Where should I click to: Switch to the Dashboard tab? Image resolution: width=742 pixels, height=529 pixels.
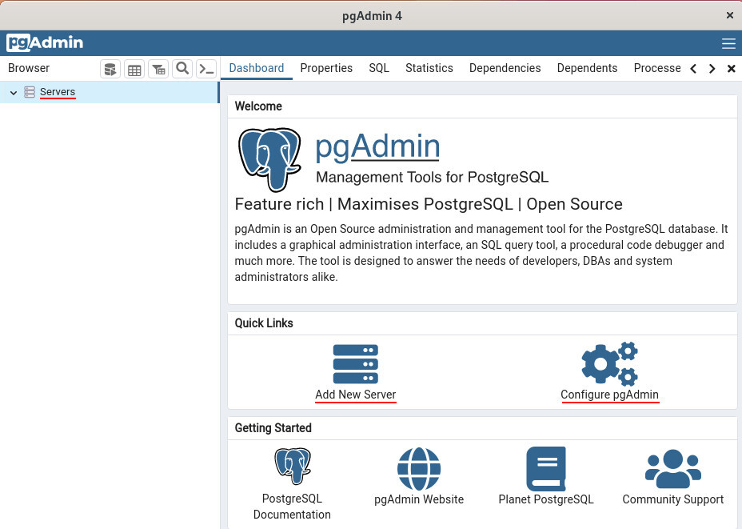[257, 68]
